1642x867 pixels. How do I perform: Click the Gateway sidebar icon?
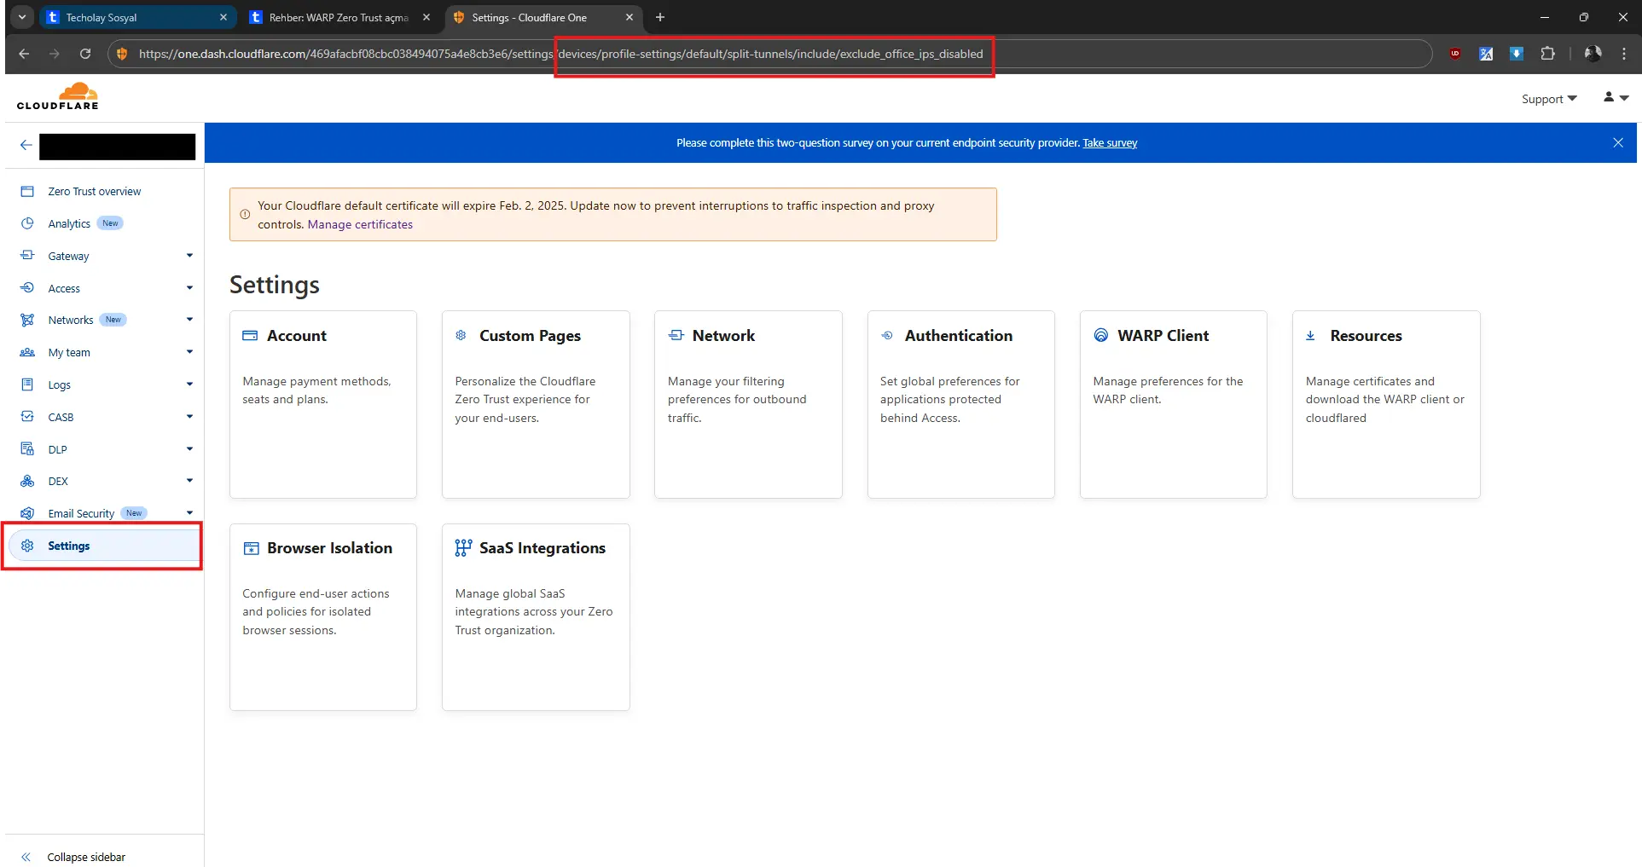click(x=27, y=256)
